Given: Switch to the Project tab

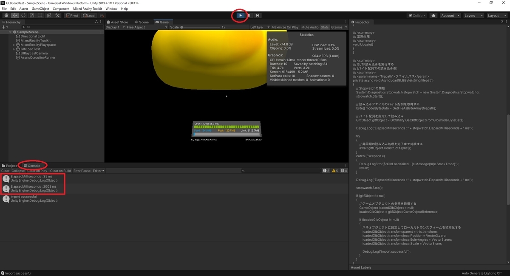Looking at the screenshot, I should point(9,166).
